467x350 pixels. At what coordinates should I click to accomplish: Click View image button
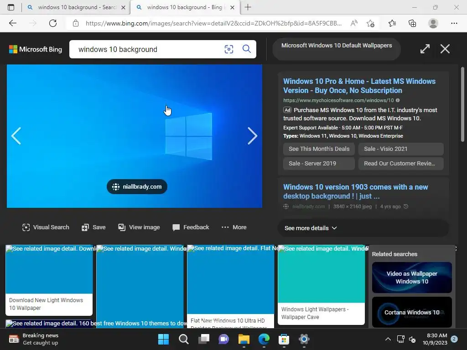pos(139,227)
